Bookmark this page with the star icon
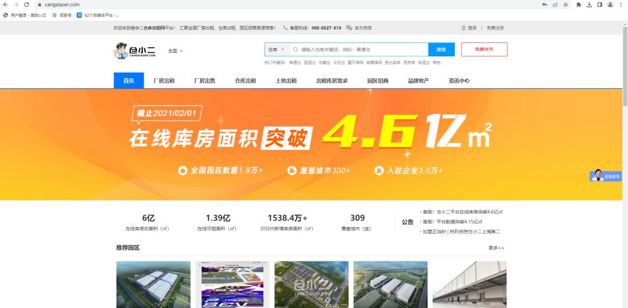This screenshot has width=628, height=308. pos(566,5)
